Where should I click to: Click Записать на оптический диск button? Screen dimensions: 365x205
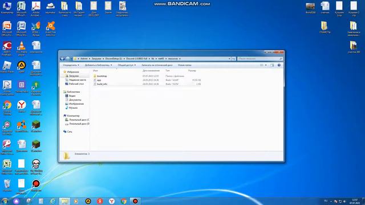click(x=157, y=65)
